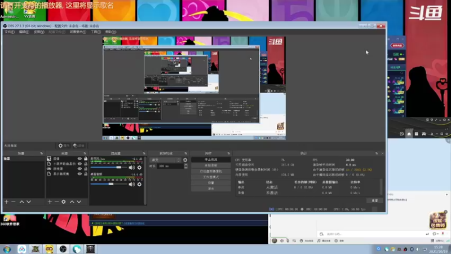Move the source down in Sources panel
Viewport: 451px width, 254px height.
(79, 202)
